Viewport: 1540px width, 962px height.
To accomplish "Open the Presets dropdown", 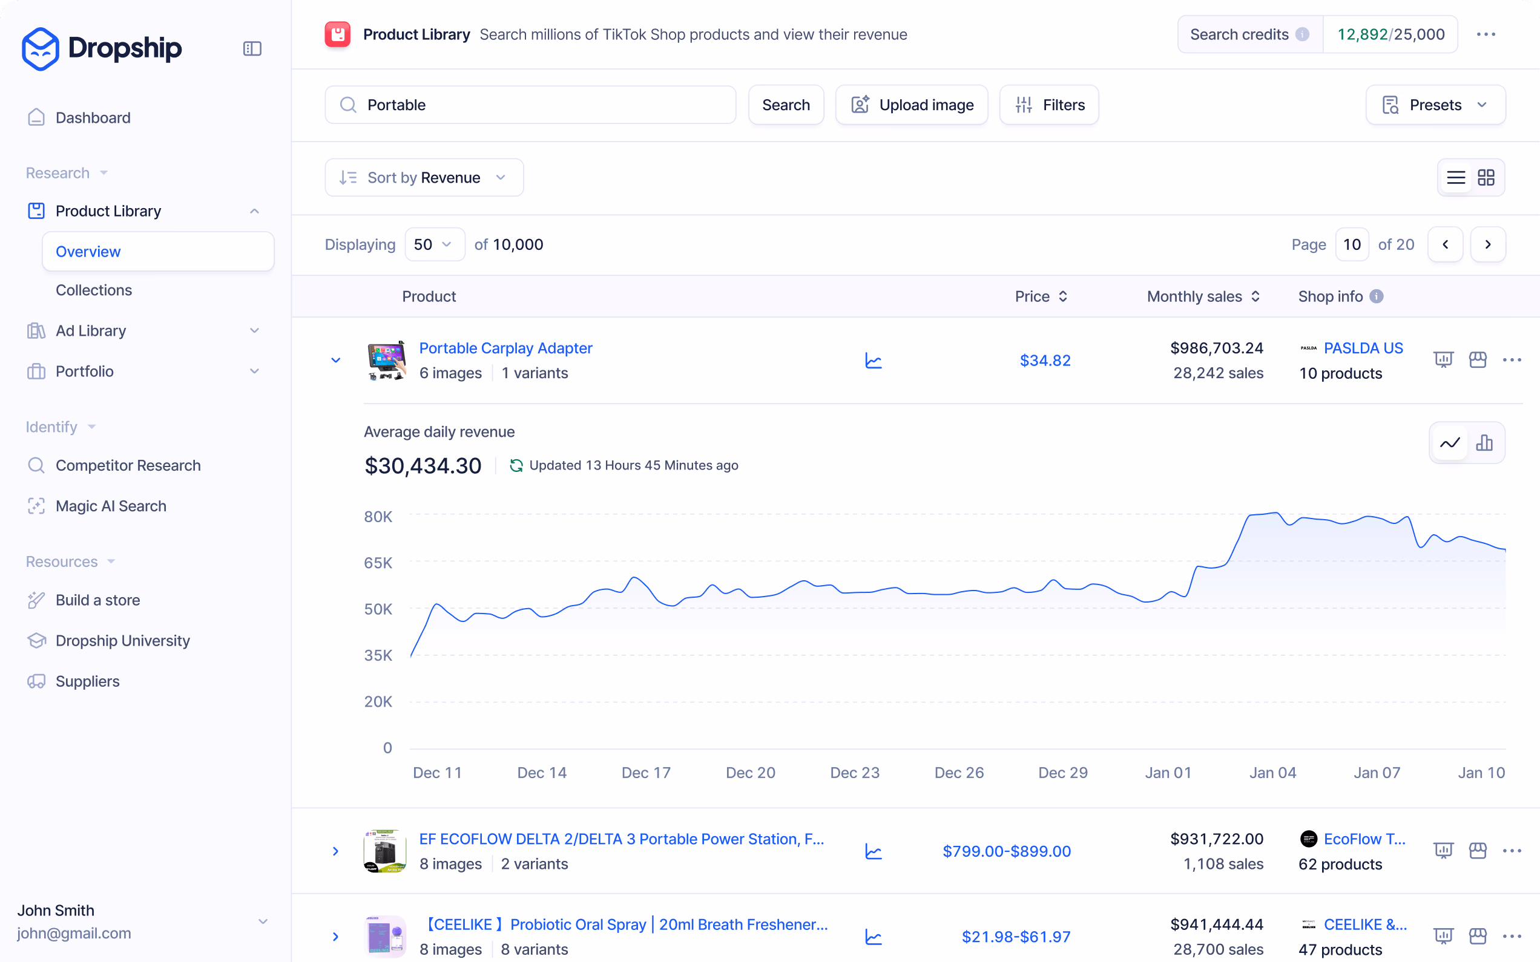I will (x=1435, y=105).
